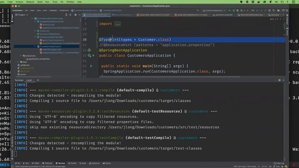
Task: Expand all in Project panel
Action: pos(66,15)
